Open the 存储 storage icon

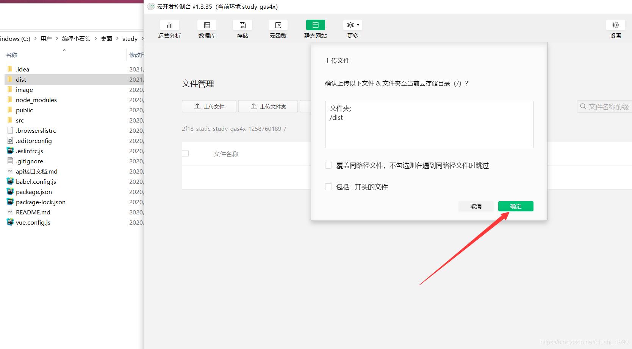pos(242,25)
